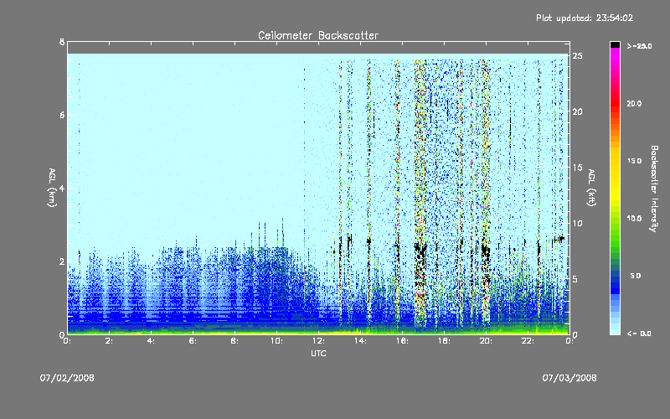This screenshot has width=670, height=419.
Task: Click the UTC x-axis label
Action: click(318, 353)
